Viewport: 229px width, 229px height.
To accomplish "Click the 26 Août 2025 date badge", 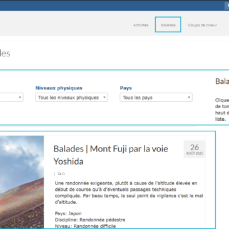I will pos(195,149).
